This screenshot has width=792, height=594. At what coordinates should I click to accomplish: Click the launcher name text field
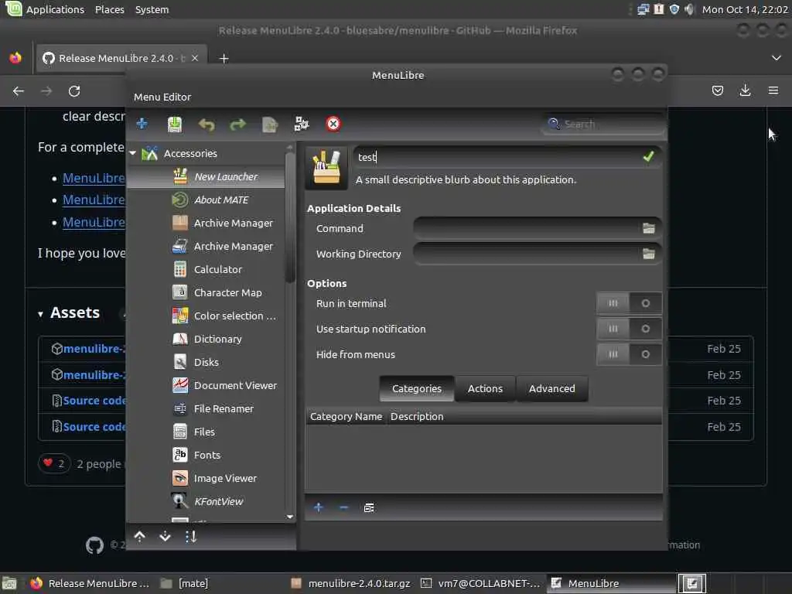point(497,157)
